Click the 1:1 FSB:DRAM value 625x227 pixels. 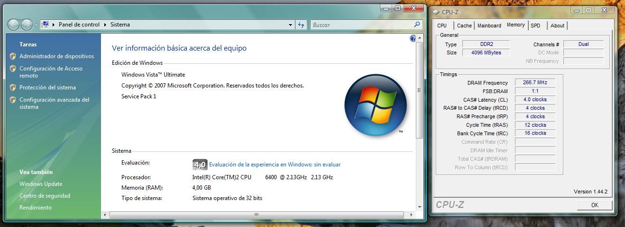535,91
